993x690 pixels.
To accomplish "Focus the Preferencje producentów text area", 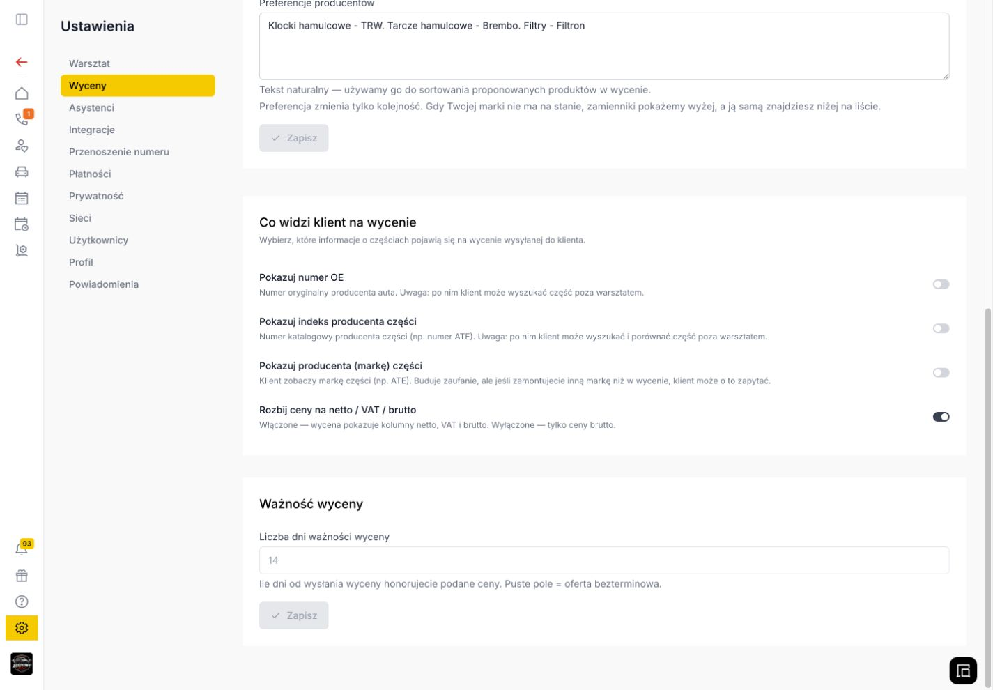I will coord(604,46).
